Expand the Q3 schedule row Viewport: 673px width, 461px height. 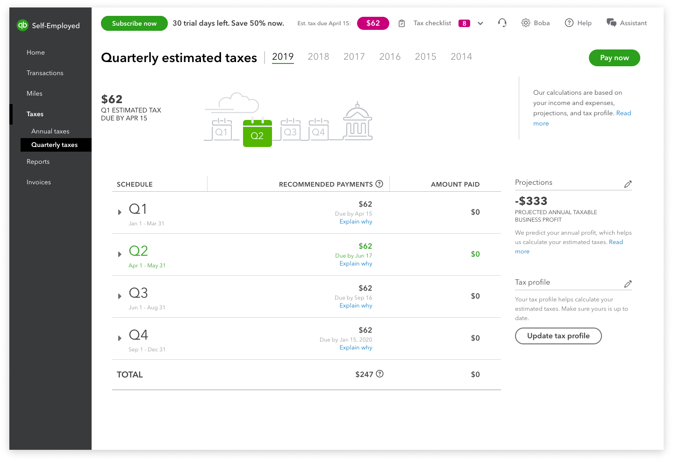120,296
